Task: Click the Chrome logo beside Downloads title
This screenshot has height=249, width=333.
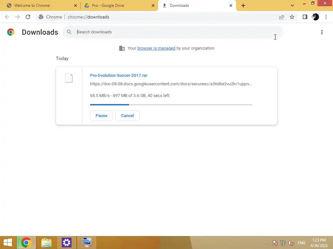Action: tap(11, 32)
